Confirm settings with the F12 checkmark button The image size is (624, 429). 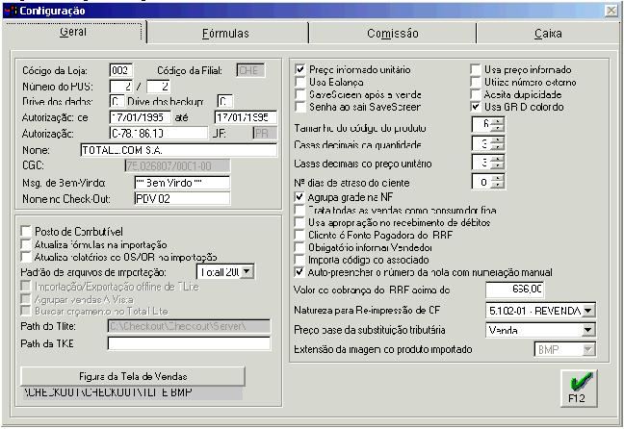click(579, 388)
